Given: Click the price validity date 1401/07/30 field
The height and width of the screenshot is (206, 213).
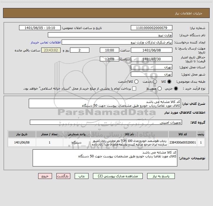Looking at the screenshot, I should click(152, 59).
